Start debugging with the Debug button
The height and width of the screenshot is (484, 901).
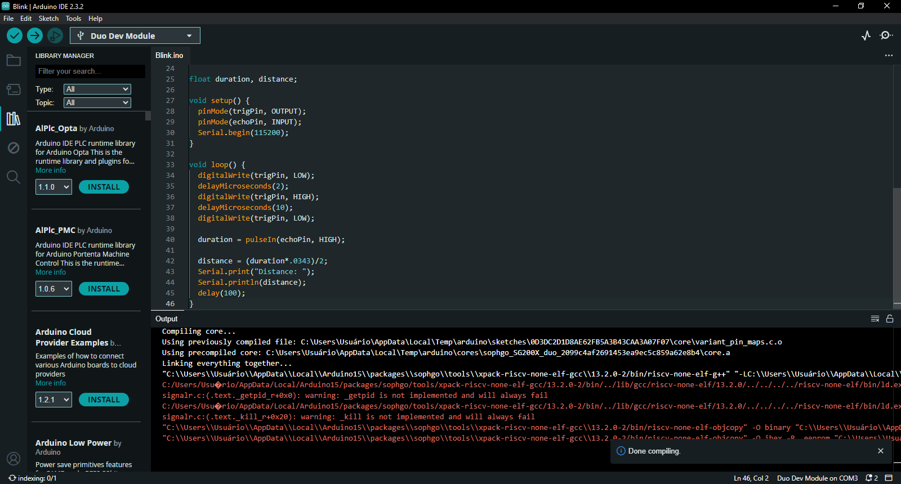pyautogui.click(x=55, y=35)
